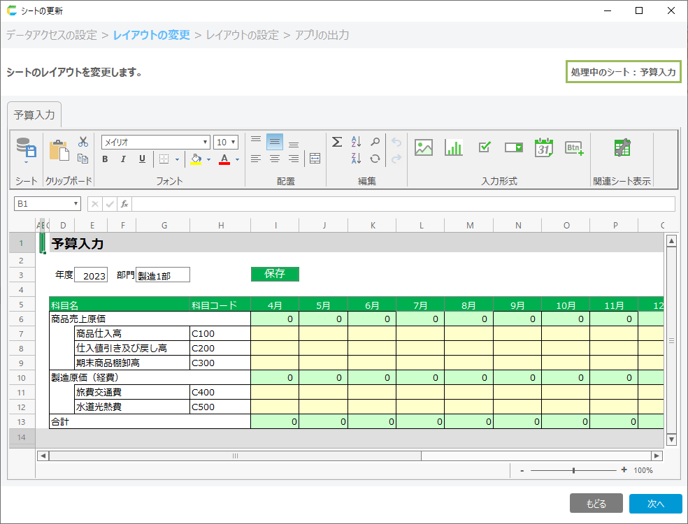Open the font size dropdown
The width and height of the screenshot is (688, 524).
tap(233, 142)
